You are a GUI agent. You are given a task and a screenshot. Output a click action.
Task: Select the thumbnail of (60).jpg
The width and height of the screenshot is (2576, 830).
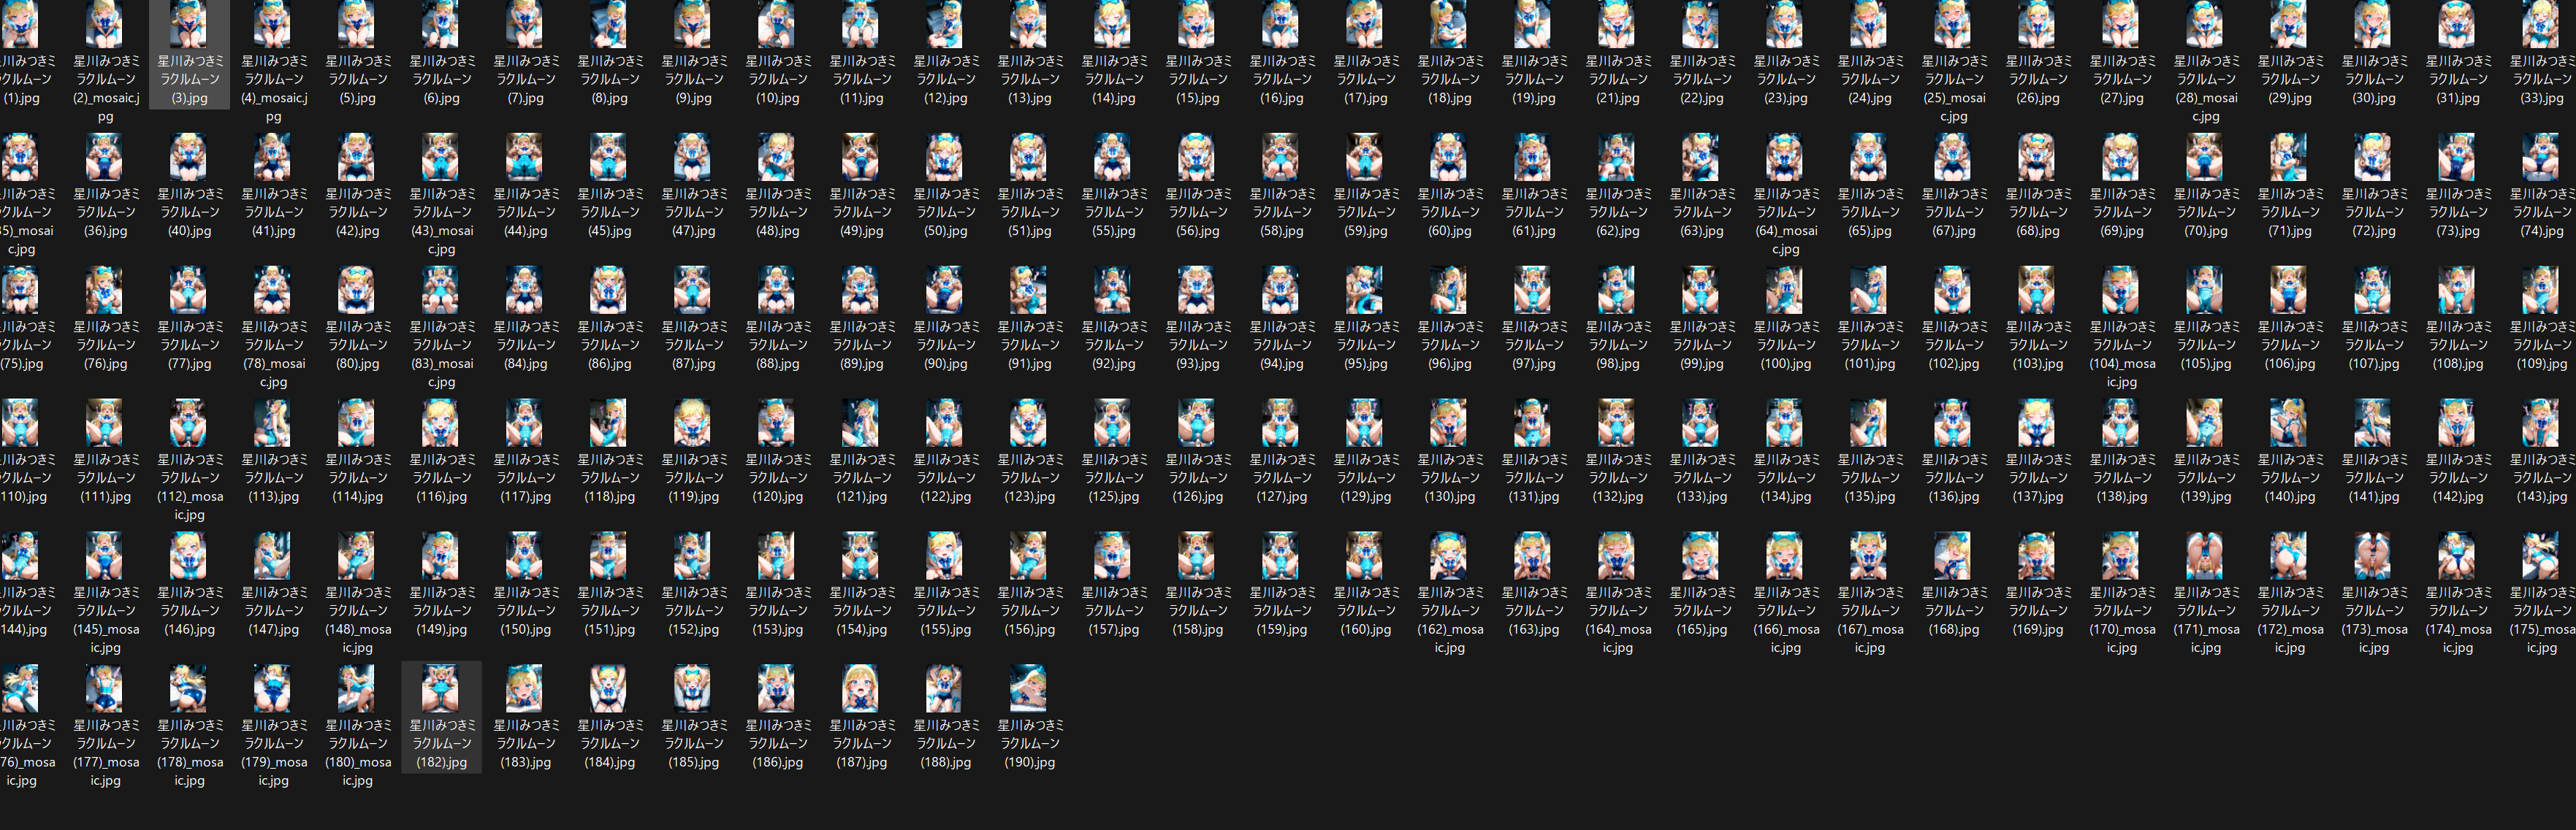coord(1449,157)
